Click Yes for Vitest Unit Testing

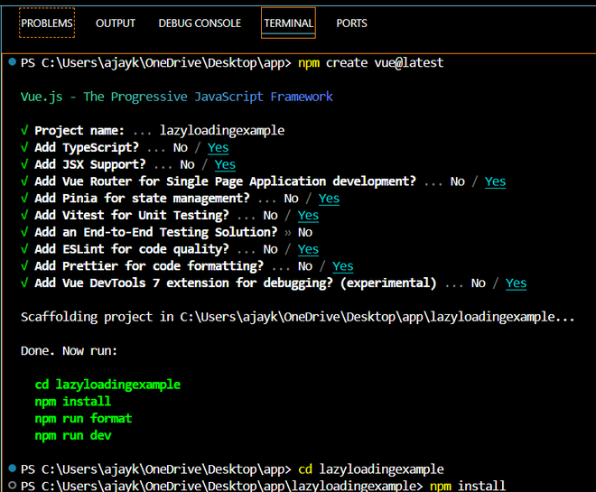tap(308, 215)
